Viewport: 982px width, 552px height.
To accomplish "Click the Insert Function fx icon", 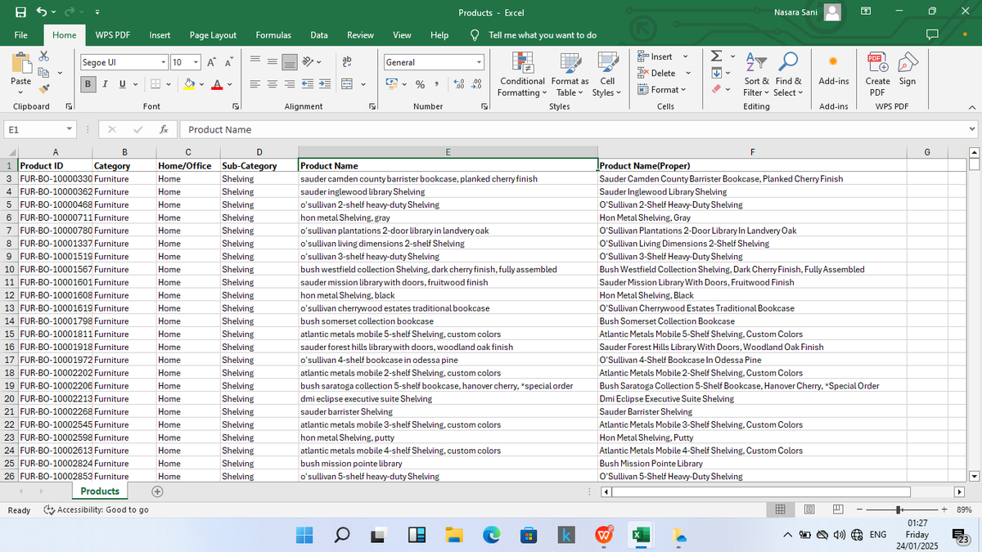I will coord(164,129).
